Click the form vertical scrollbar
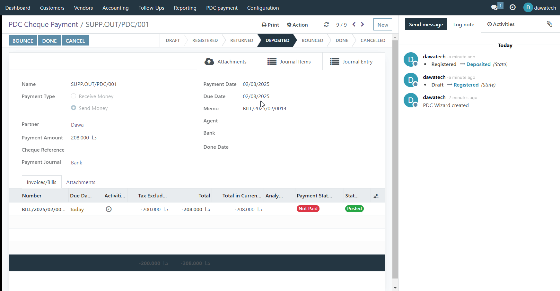560x291 pixels. pyautogui.click(x=395, y=159)
